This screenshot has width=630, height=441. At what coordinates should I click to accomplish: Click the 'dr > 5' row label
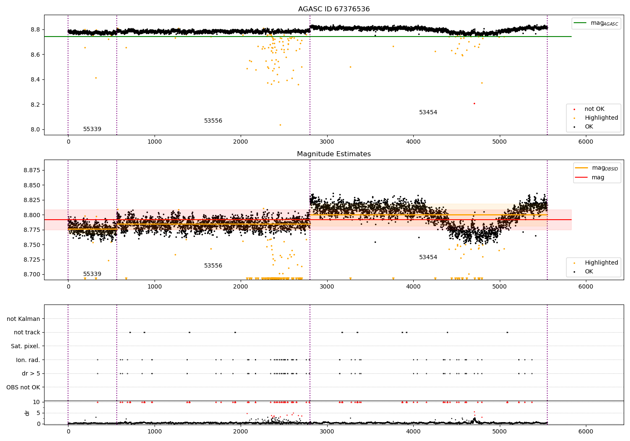pyautogui.click(x=31, y=374)
